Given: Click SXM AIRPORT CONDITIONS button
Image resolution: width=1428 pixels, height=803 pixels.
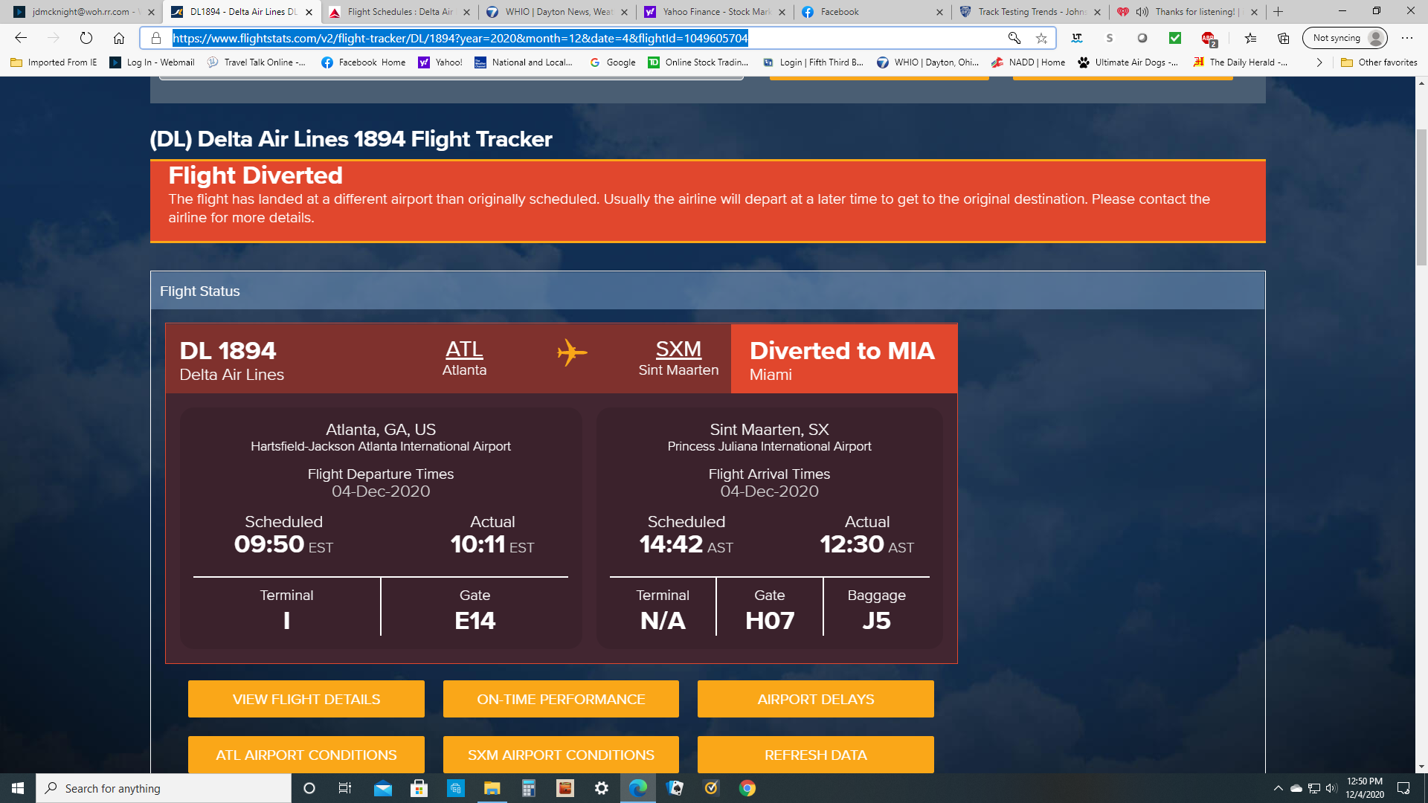Looking at the screenshot, I should coord(561,755).
